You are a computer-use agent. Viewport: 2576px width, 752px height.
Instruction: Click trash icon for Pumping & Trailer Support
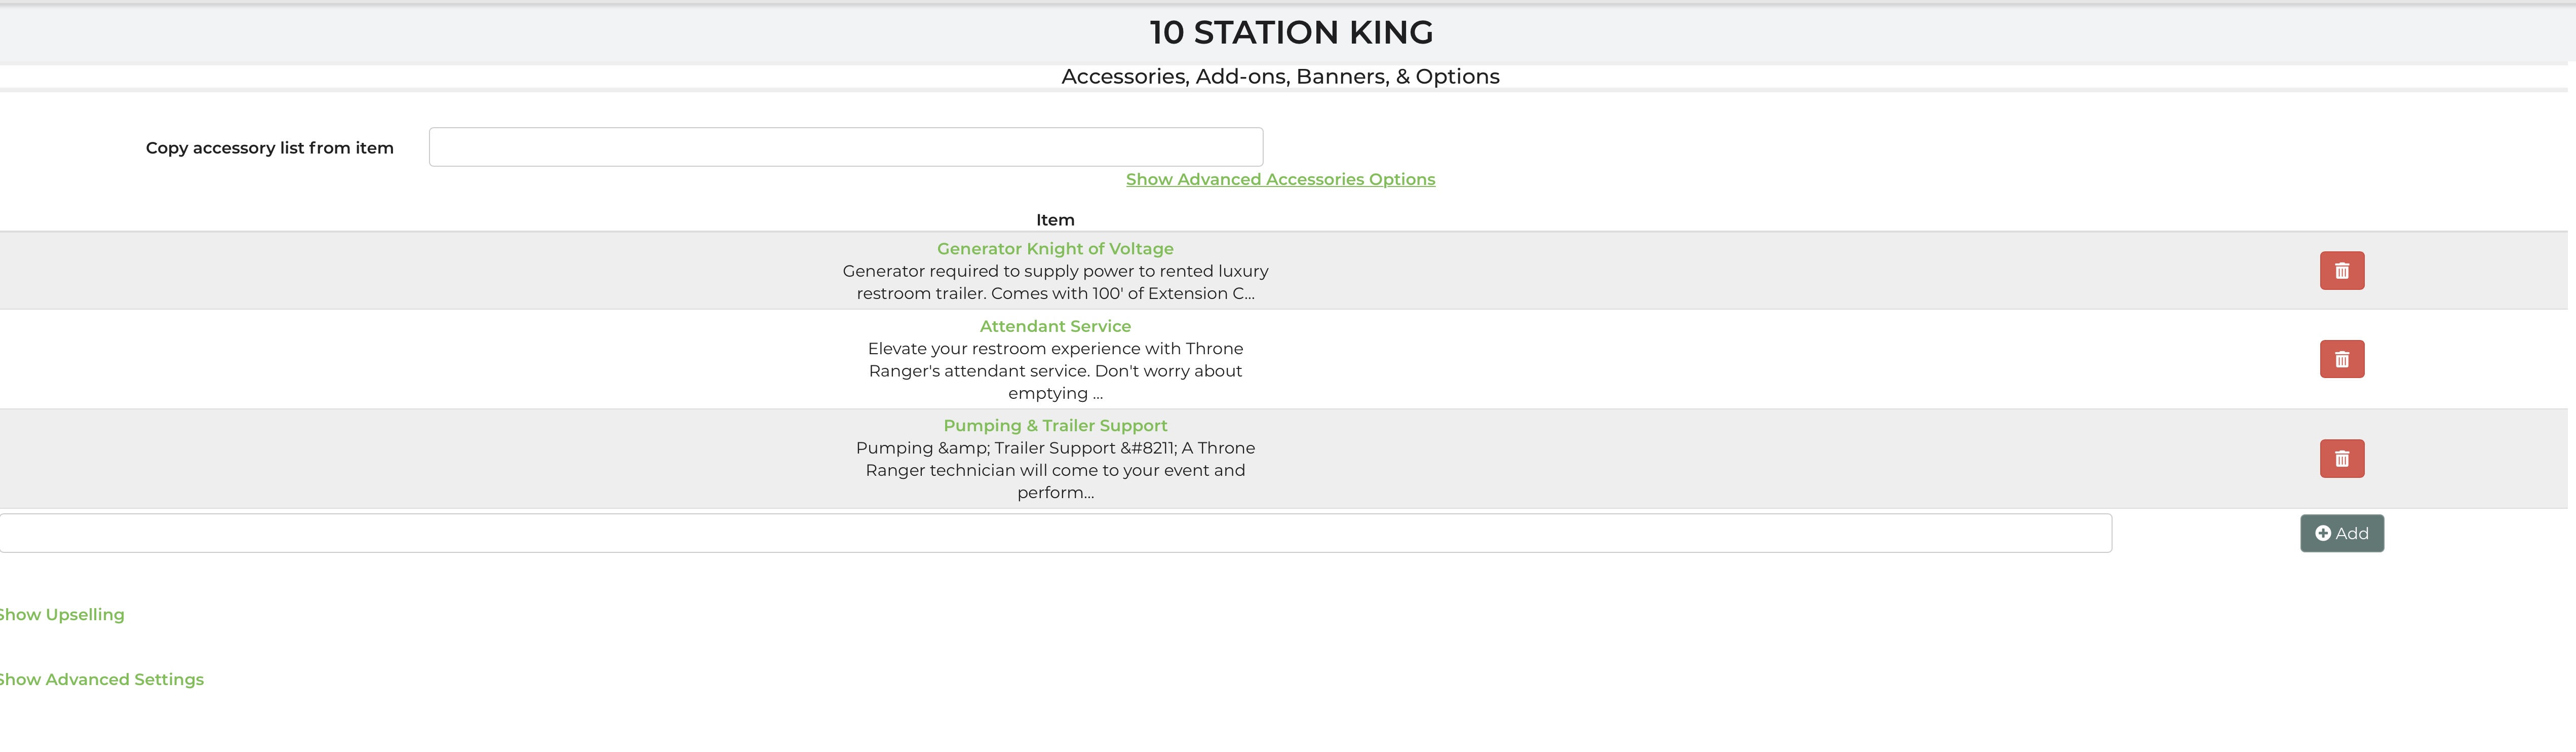pos(2341,459)
